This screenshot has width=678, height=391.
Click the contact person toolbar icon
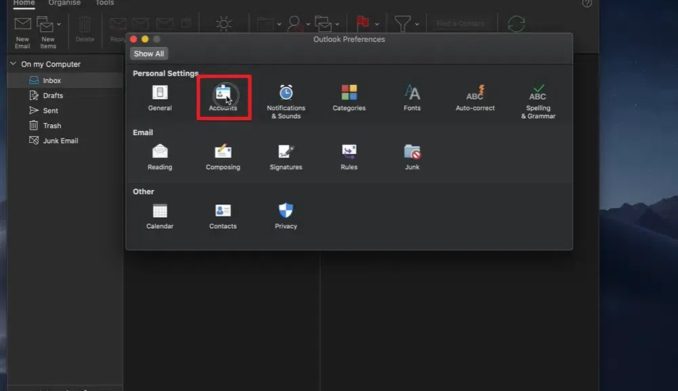pos(296,24)
